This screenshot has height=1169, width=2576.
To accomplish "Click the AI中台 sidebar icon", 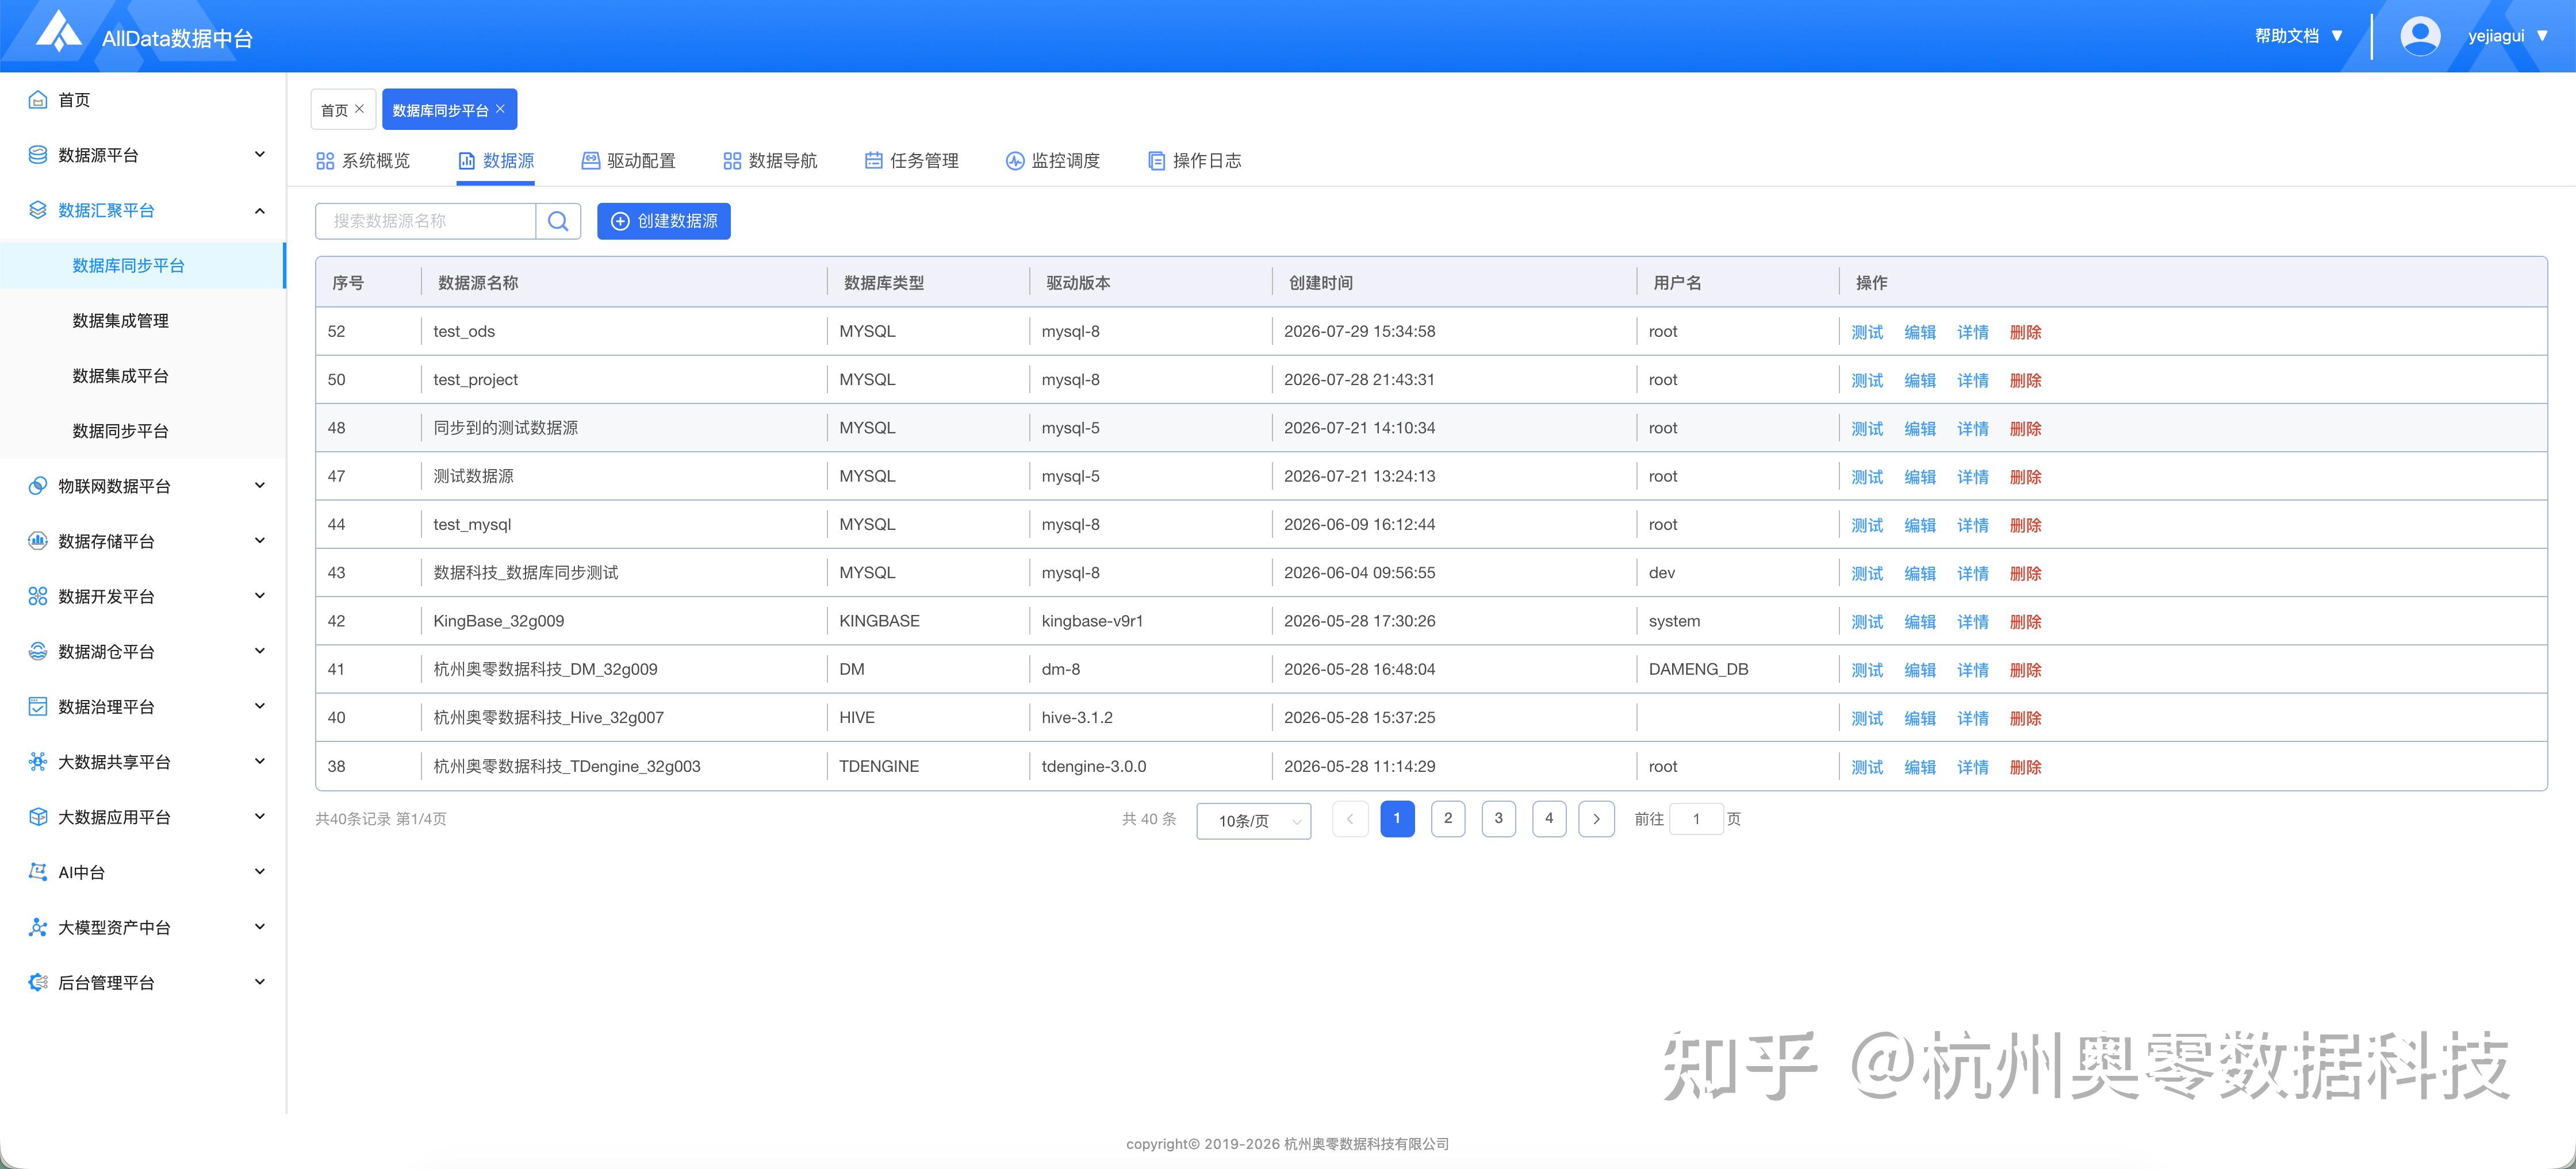I will point(38,871).
